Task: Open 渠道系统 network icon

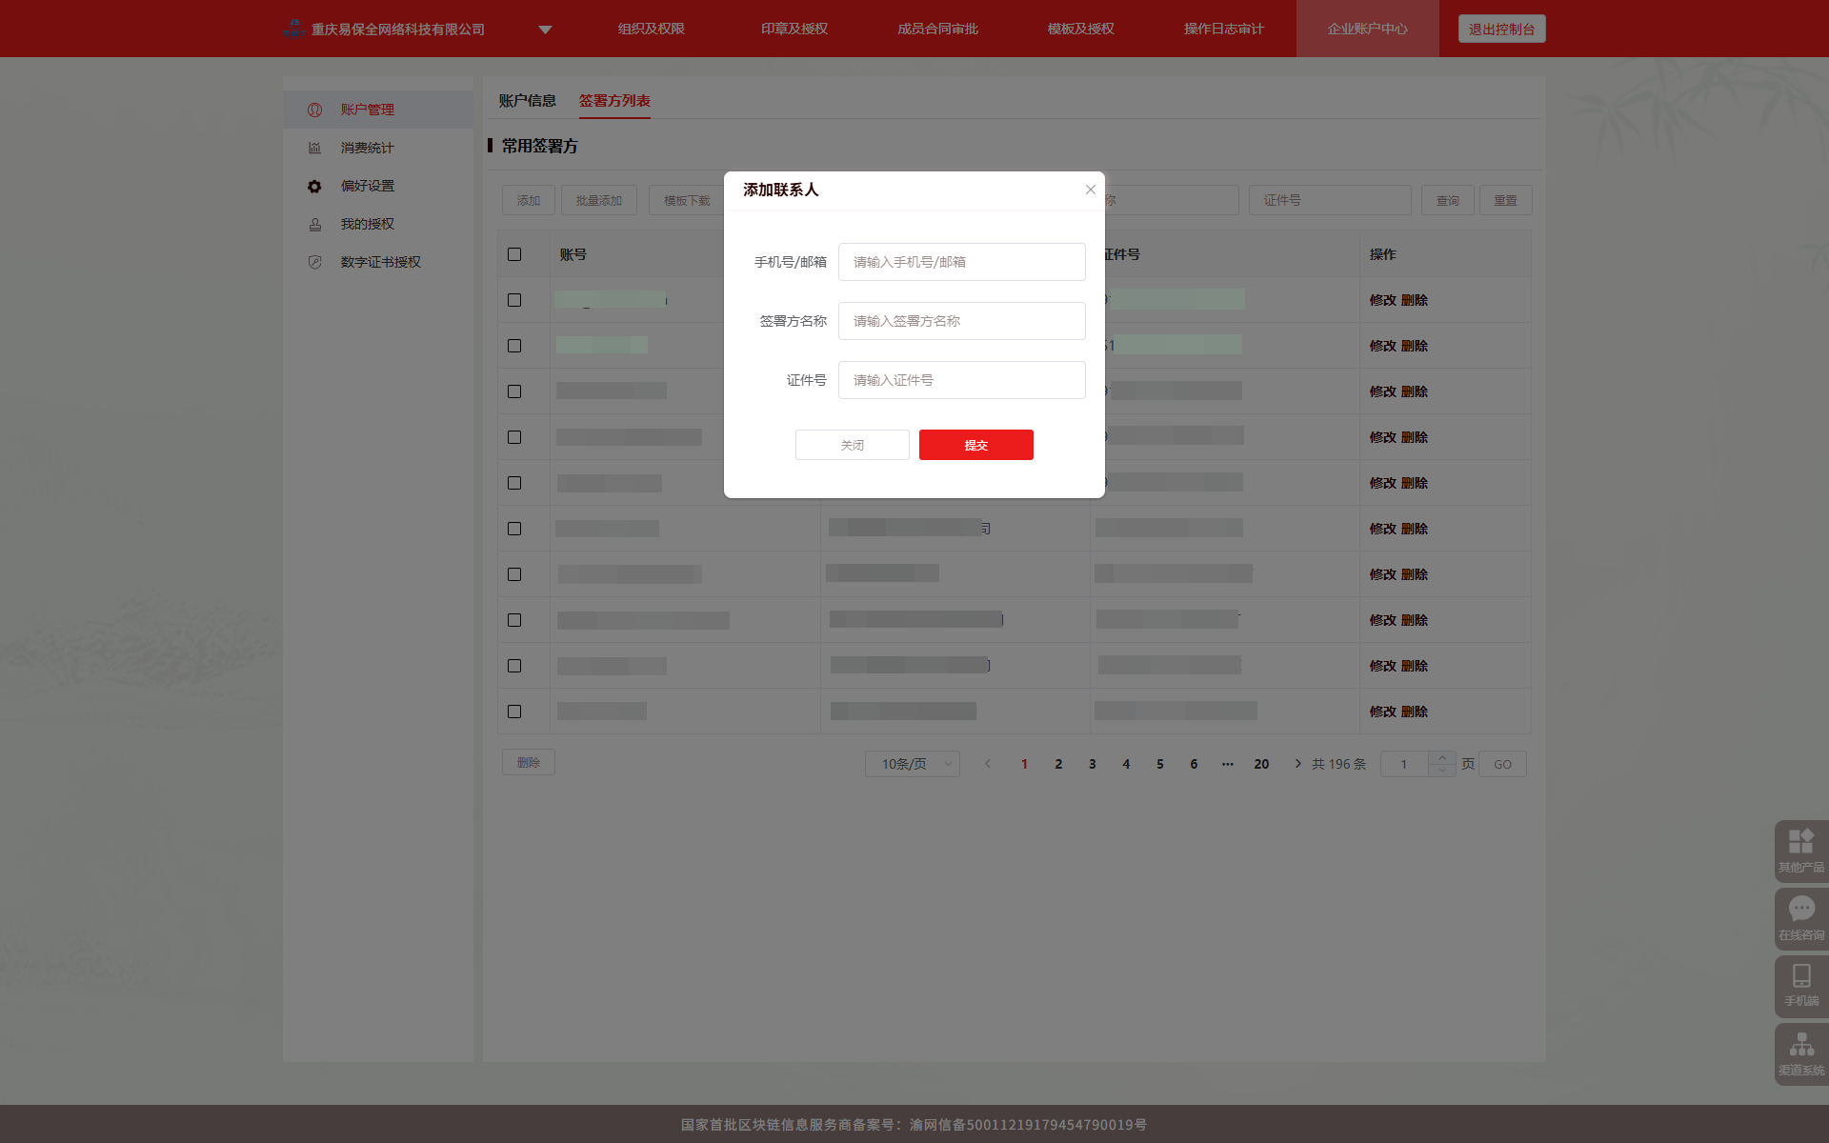Action: click(1800, 1044)
